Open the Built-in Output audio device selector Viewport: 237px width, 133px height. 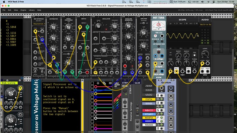click(x=205, y=24)
